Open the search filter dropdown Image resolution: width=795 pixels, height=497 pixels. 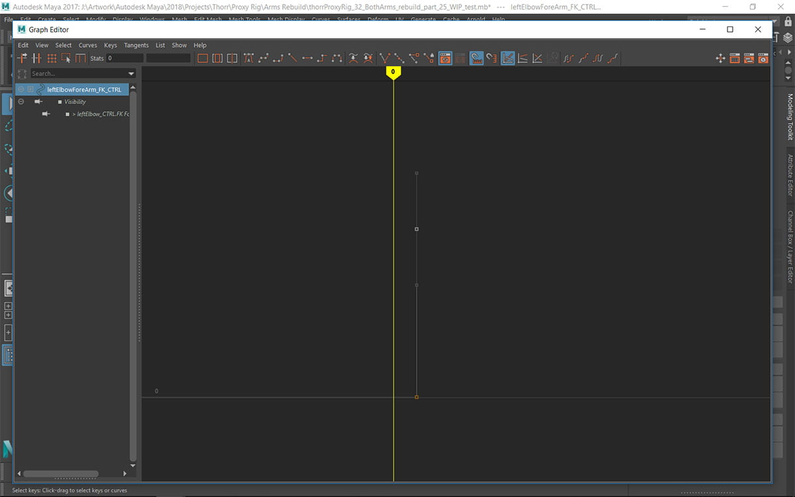pyautogui.click(x=131, y=73)
